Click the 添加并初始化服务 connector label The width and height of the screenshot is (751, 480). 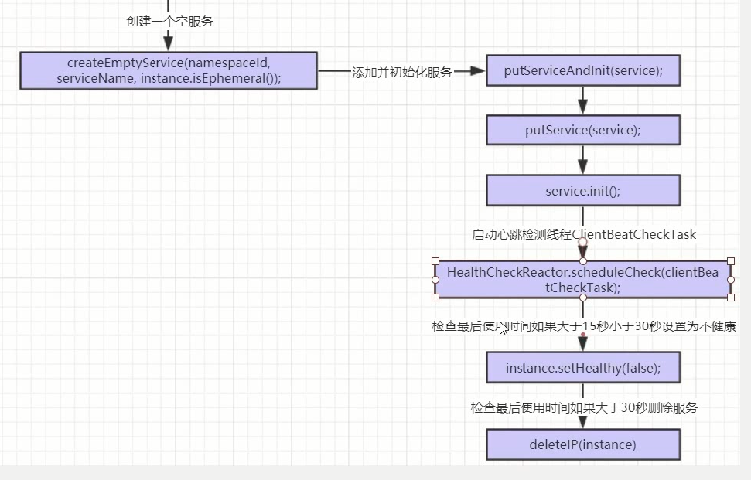pyautogui.click(x=402, y=72)
